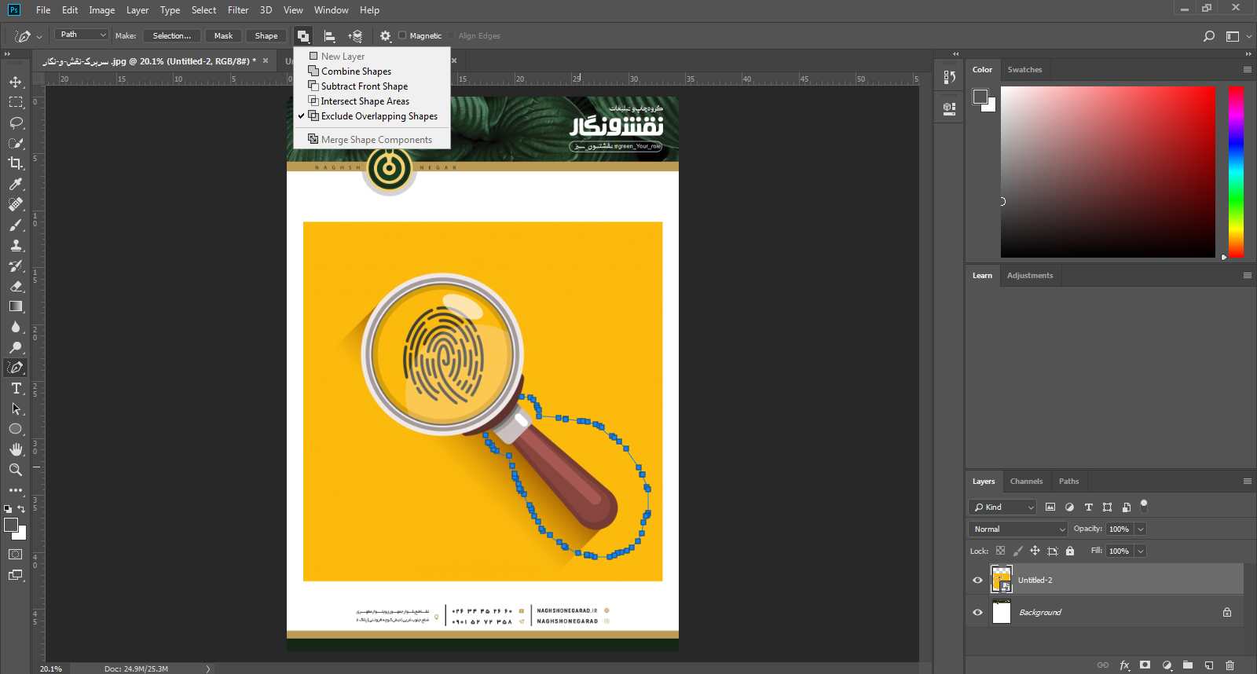Select the Rectangular Marquee tool
Image resolution: width=1257 pixels, height=674 pixels.
(16, 102)
